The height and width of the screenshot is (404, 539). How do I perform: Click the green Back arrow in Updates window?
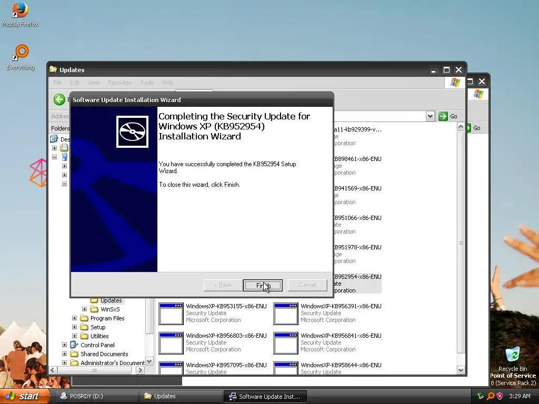[x=59, y=99]
